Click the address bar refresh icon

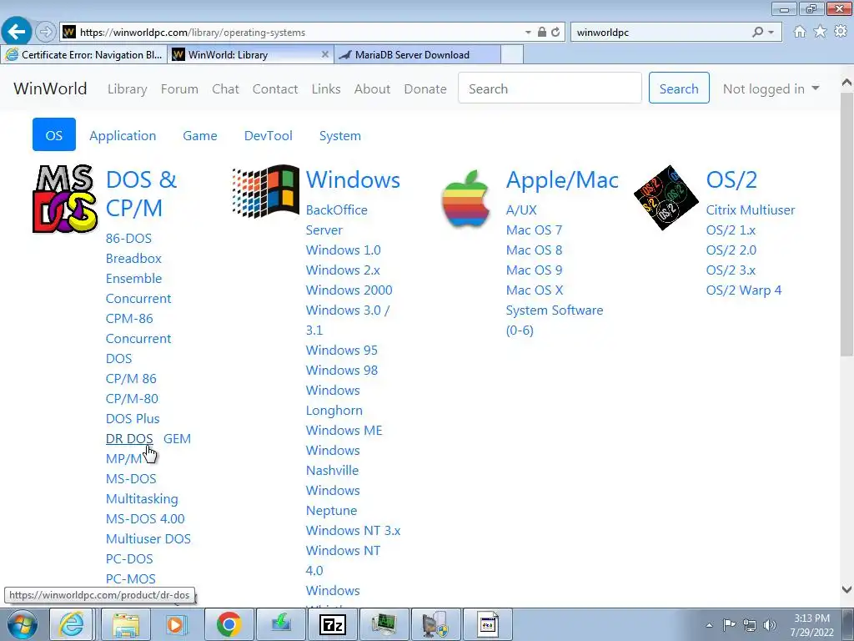pos(555,33)
